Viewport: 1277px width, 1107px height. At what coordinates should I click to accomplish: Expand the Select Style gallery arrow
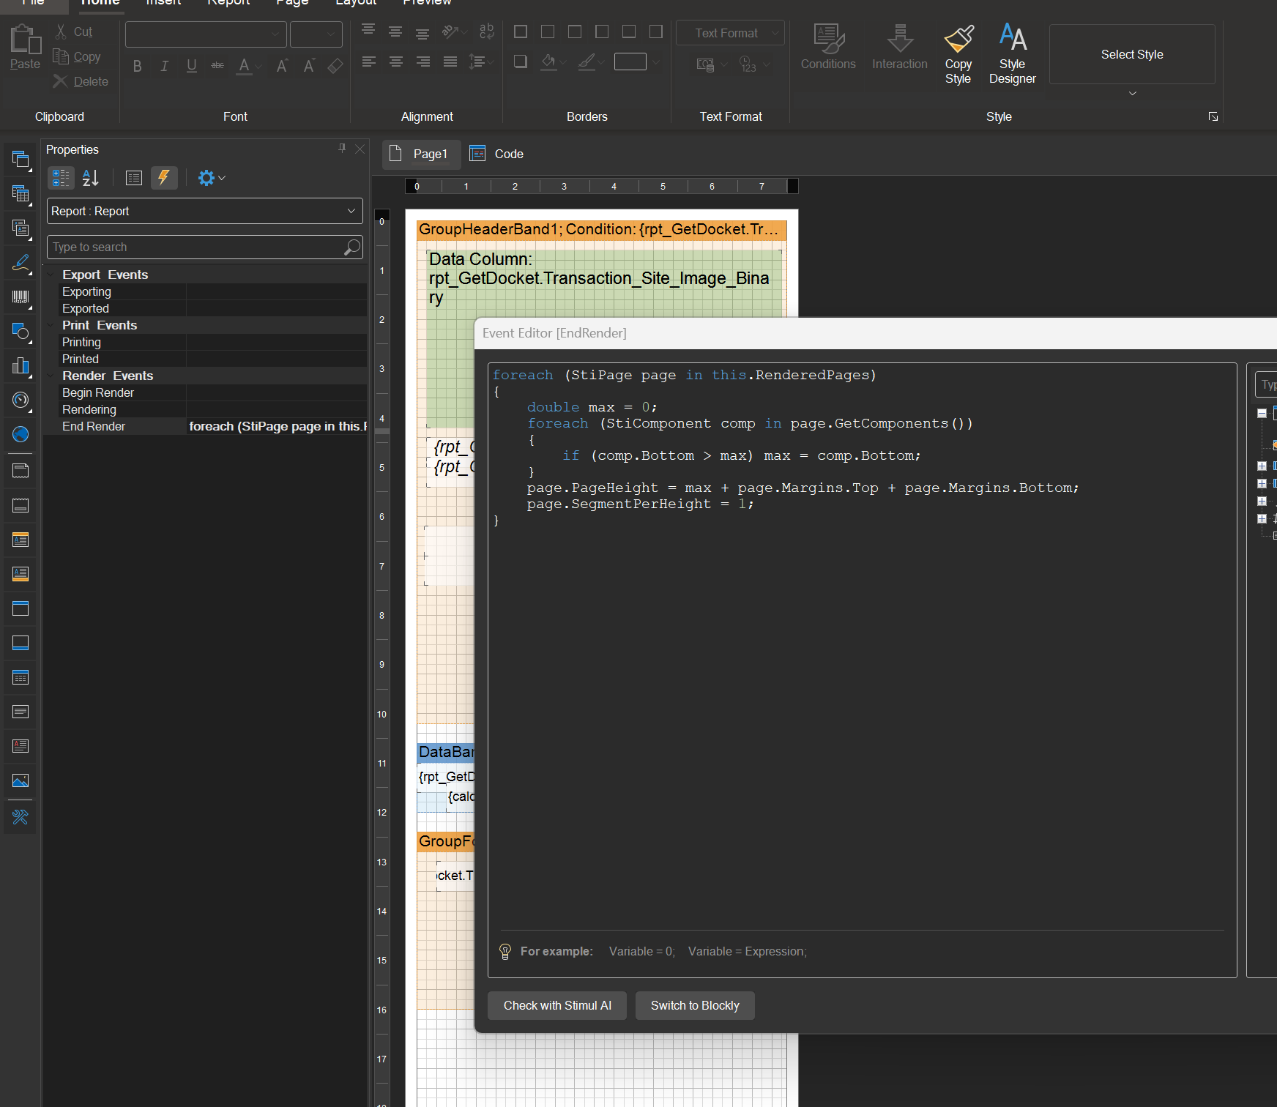1132,94
